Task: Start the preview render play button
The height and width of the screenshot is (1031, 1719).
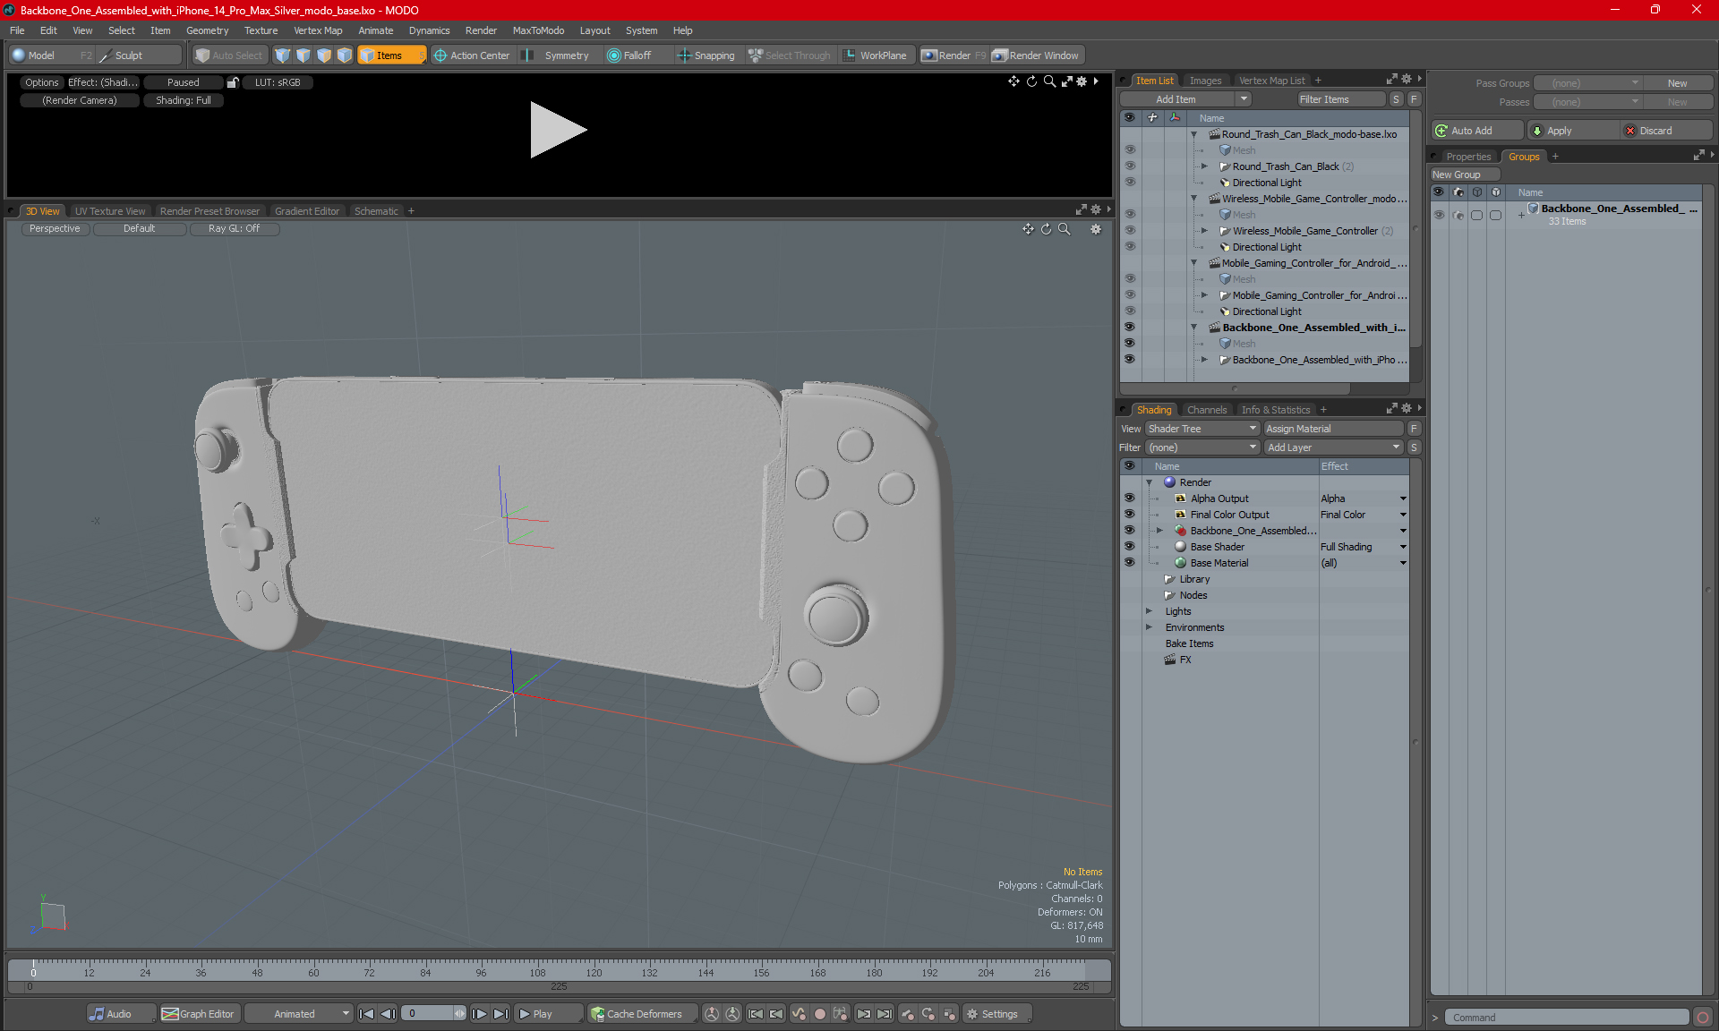Action: click(558, 130)
